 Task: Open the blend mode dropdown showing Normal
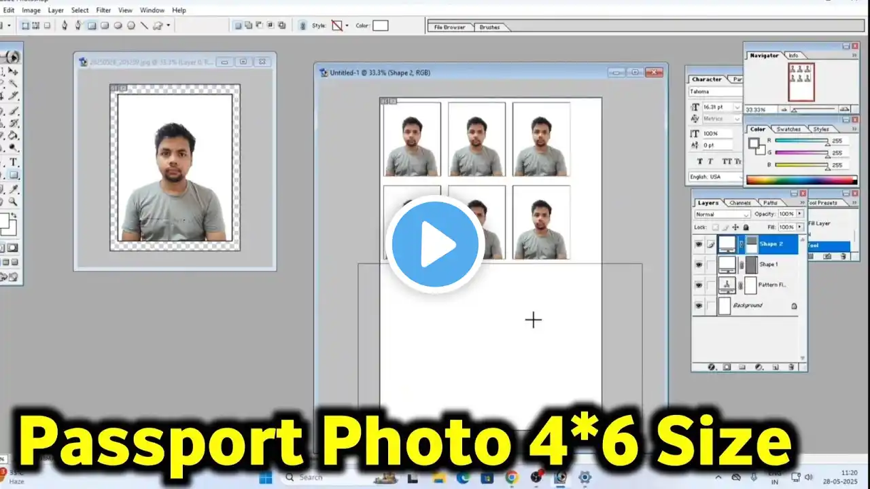click(721, 214)
